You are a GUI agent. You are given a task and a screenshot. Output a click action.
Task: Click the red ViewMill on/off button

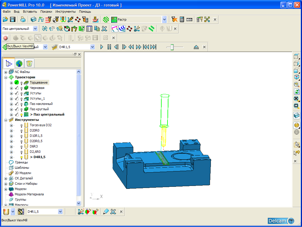[x=5, y=38]
